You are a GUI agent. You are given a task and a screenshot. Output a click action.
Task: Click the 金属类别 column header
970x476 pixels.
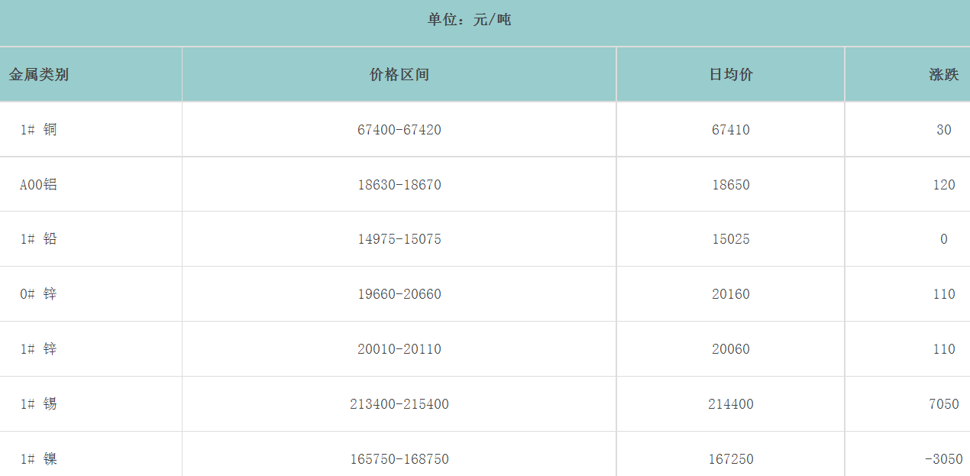39,75
